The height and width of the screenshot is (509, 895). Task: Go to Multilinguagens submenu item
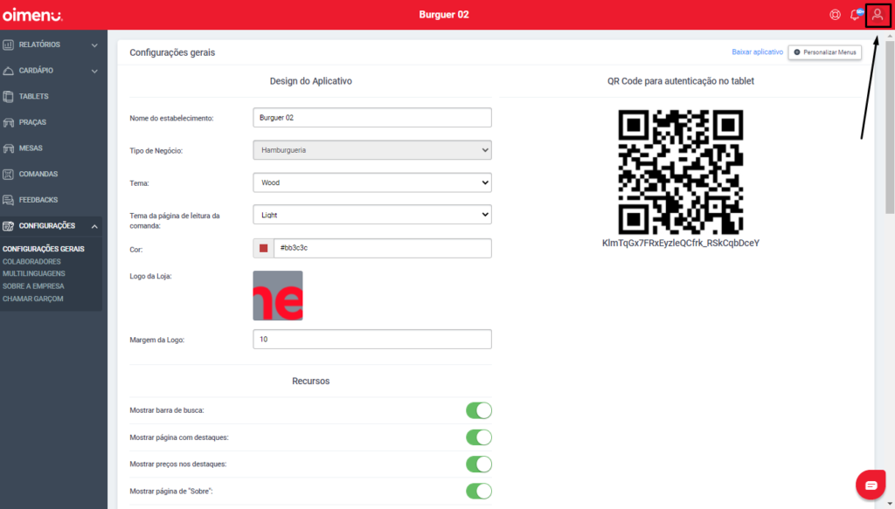coord(34,273)
